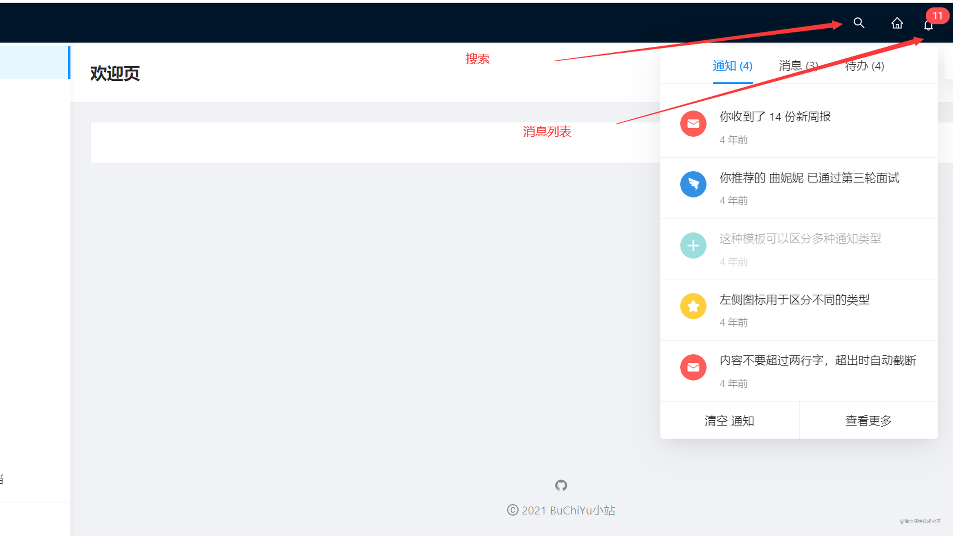Click the teal plus icon in the notification list
The image size is (953, 536).
click(x=693, y=245)
